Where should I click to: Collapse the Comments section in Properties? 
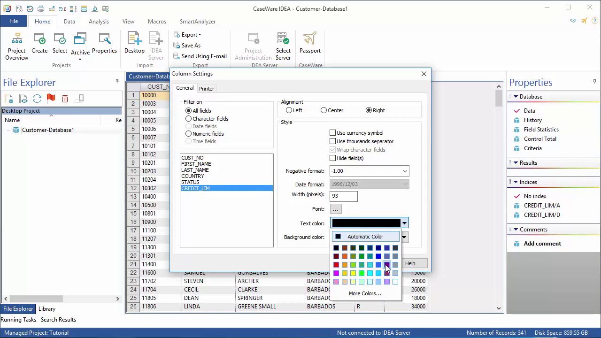(x=516, y=230)
